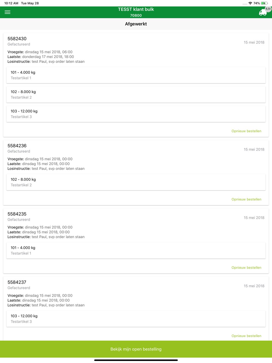Tap the Afgewerkt section heading

point(136,24)
